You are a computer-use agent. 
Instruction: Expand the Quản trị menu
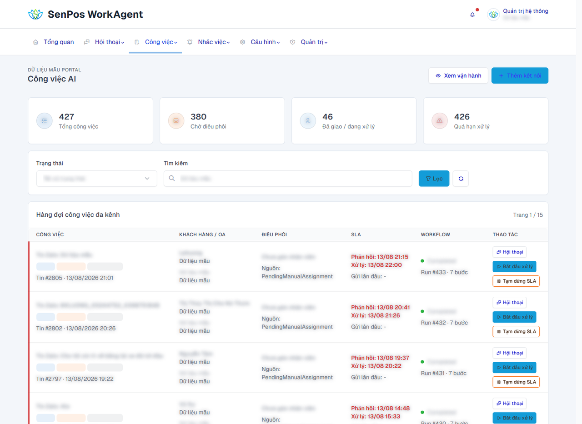coord(308,42)
